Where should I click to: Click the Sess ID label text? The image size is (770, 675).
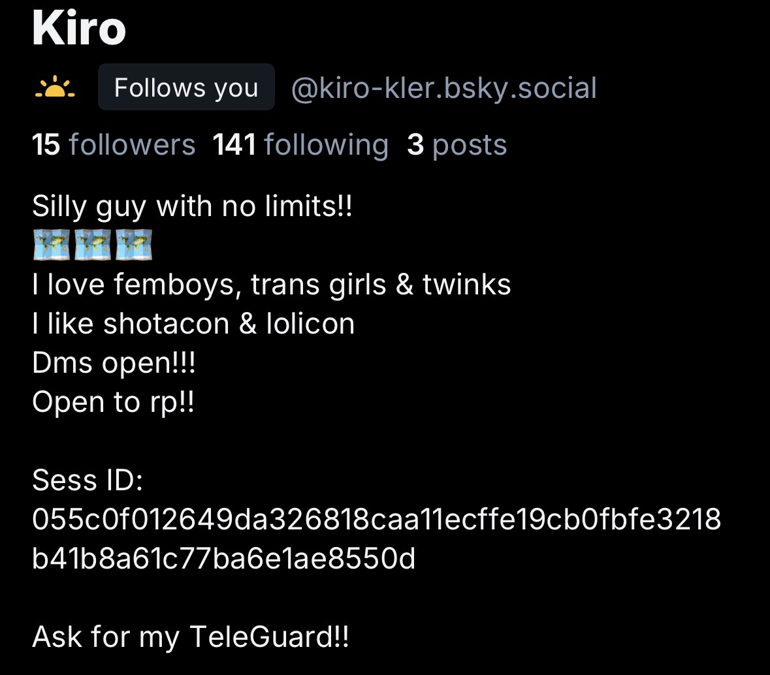[x=88, y=480]
